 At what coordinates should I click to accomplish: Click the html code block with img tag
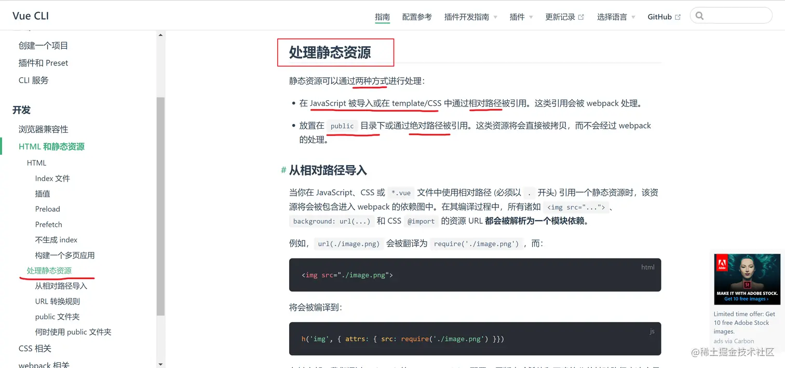click(x=475, y=275)
